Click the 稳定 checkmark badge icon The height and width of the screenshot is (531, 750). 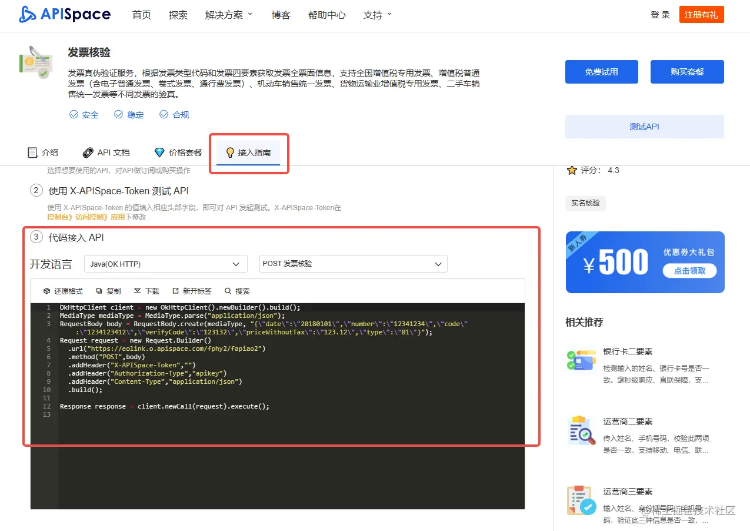tap(118, 115)
